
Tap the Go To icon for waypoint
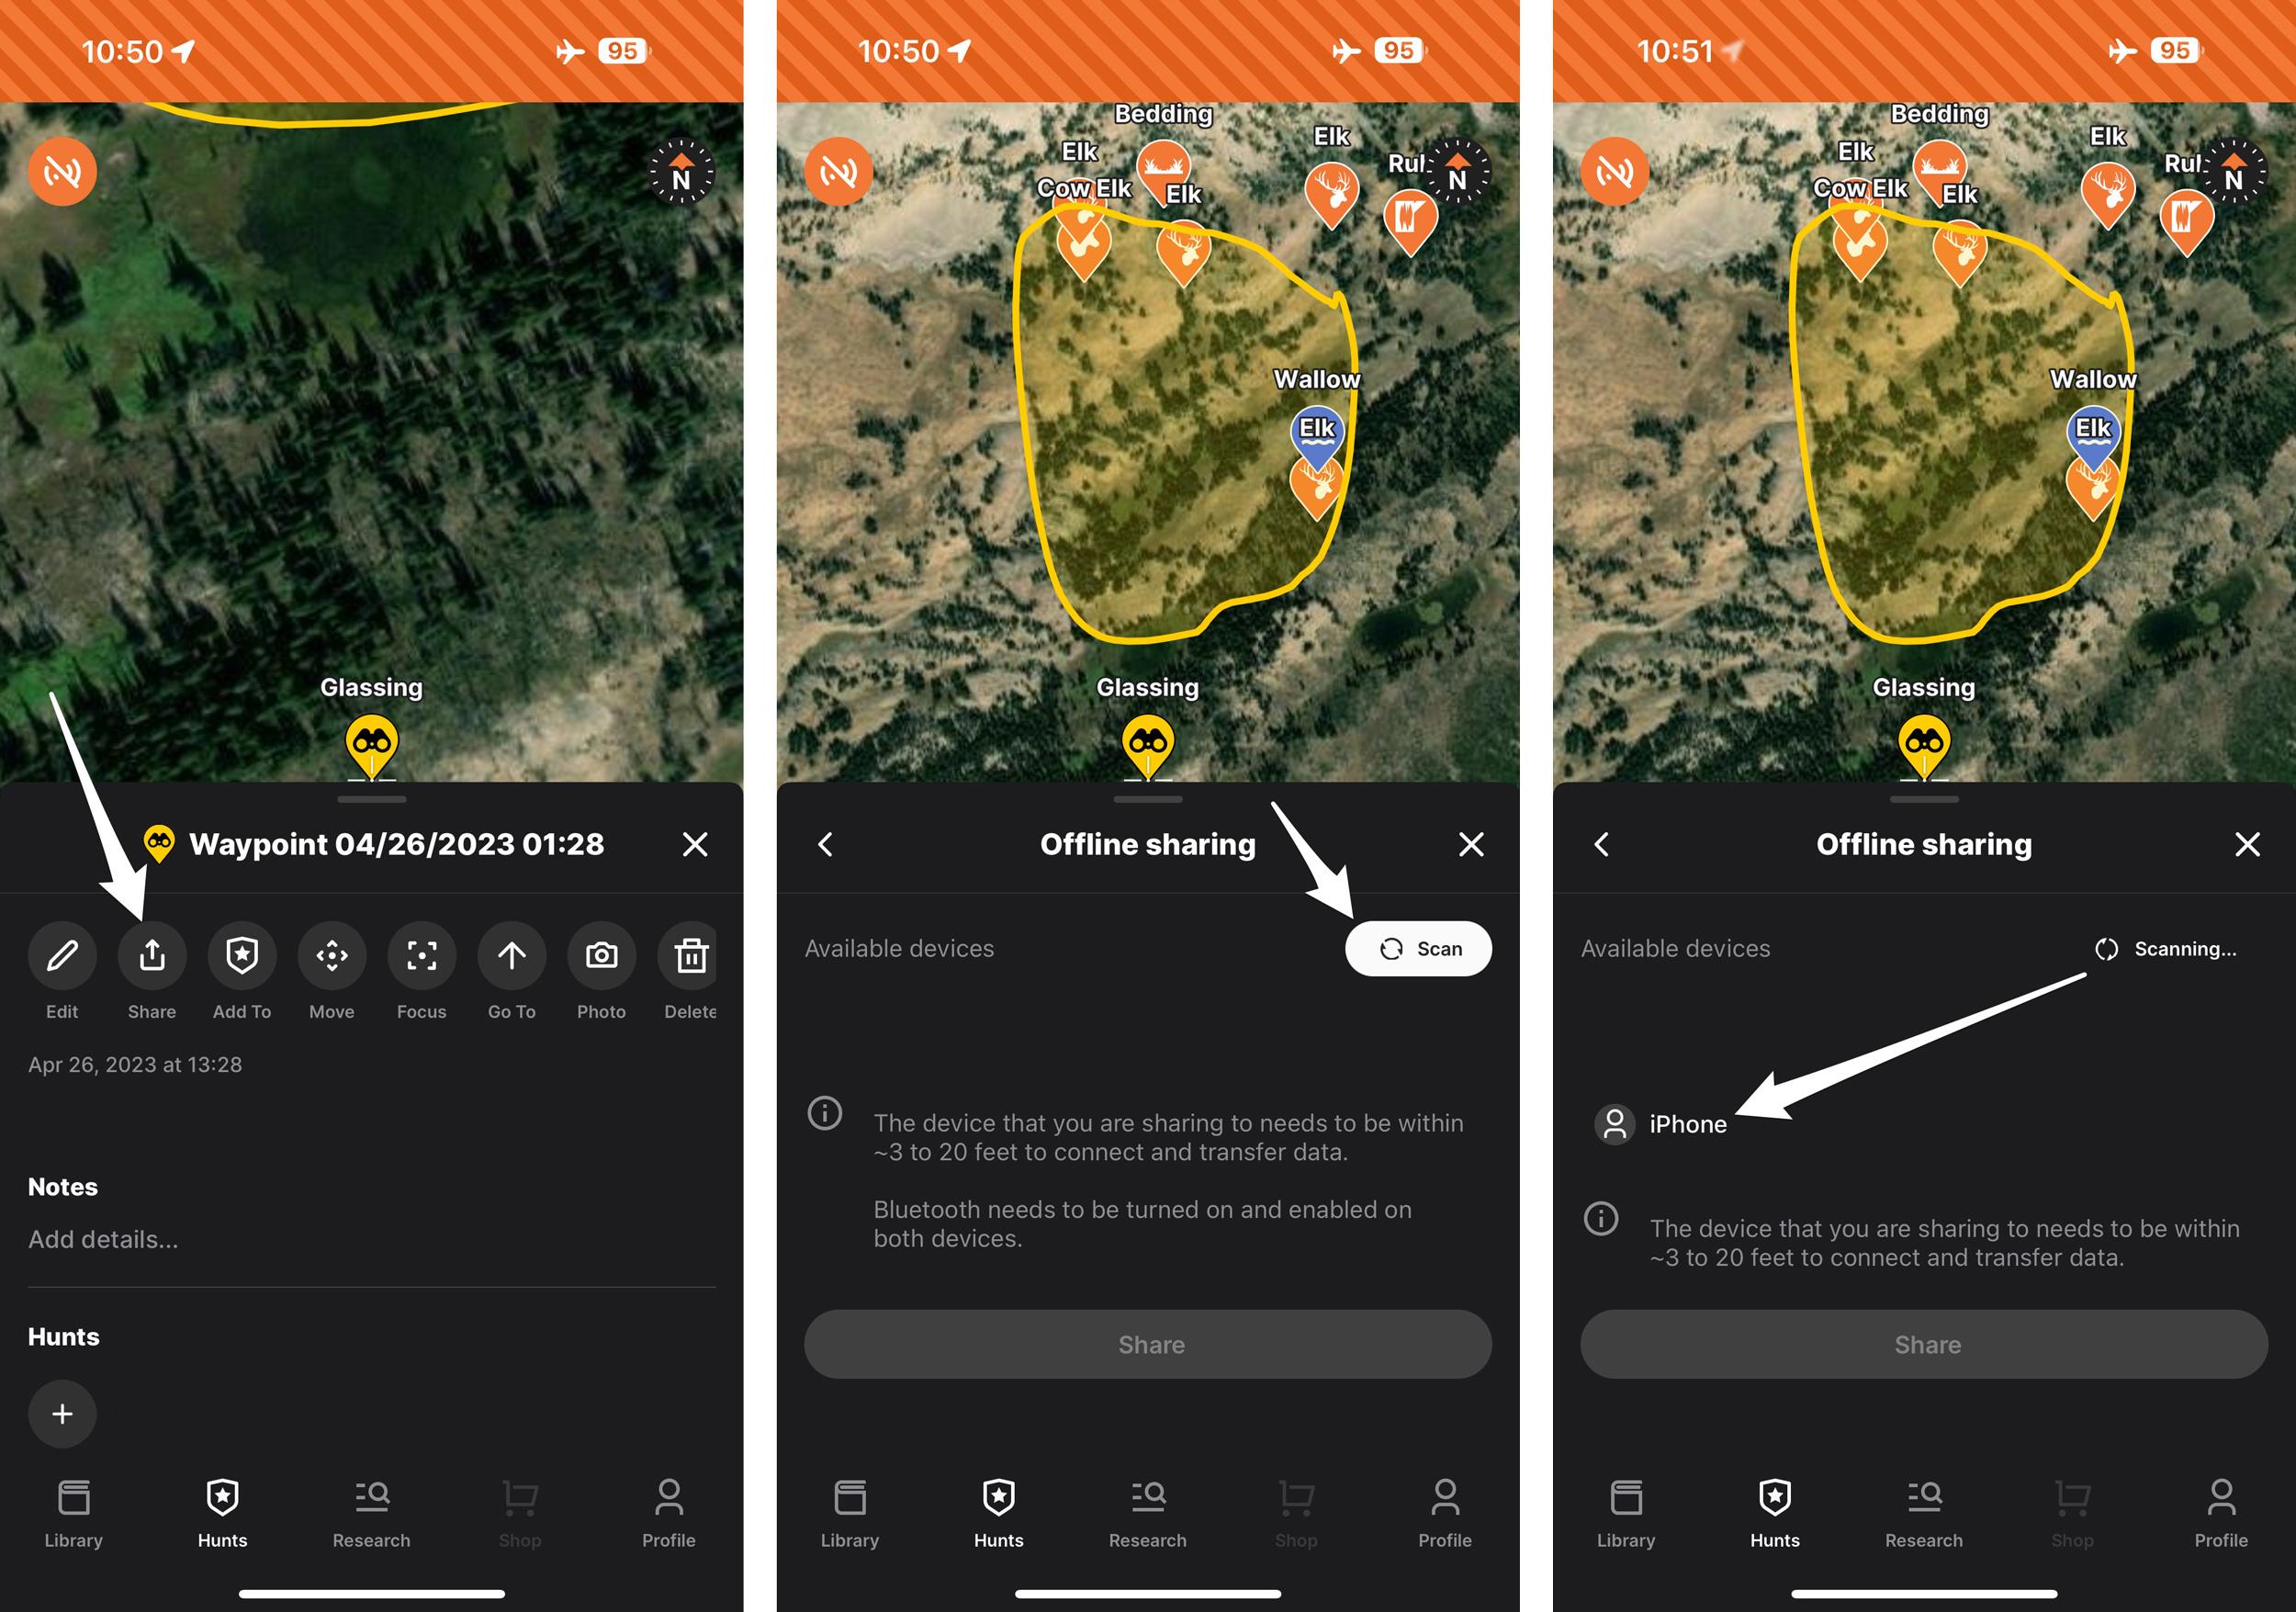(x=510, y=956)
